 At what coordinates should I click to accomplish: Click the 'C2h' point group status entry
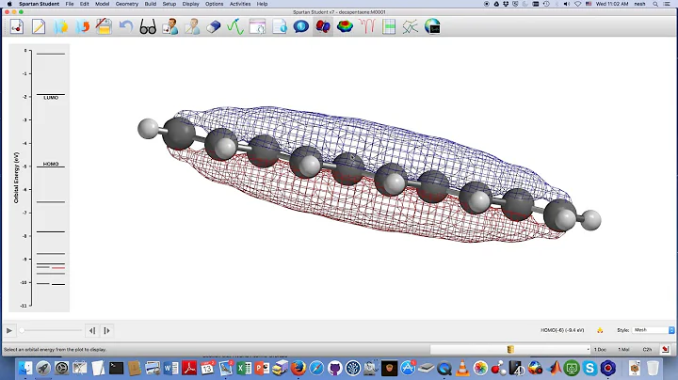647,349
